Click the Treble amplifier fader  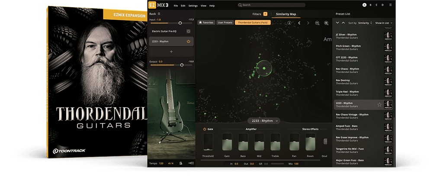(275, 142)
